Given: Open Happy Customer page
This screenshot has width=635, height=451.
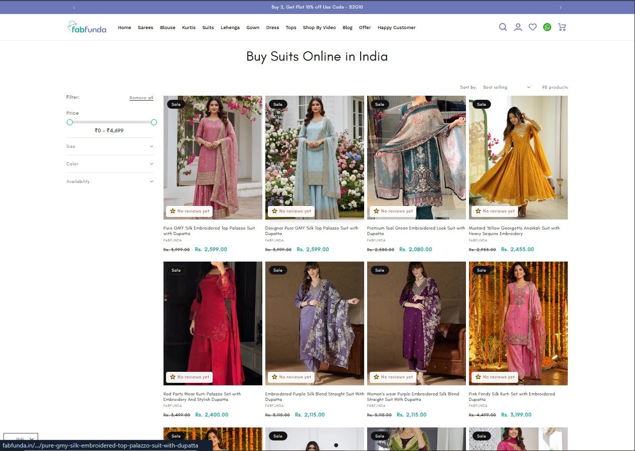Looking at the screenshot, I should pos(396,28).
